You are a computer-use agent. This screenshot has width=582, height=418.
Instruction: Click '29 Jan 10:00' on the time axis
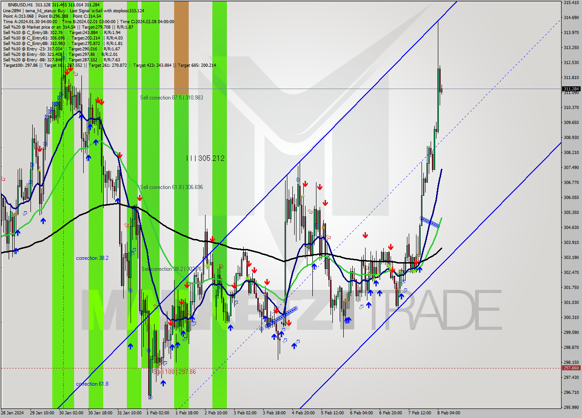click(x=41, y=413)
